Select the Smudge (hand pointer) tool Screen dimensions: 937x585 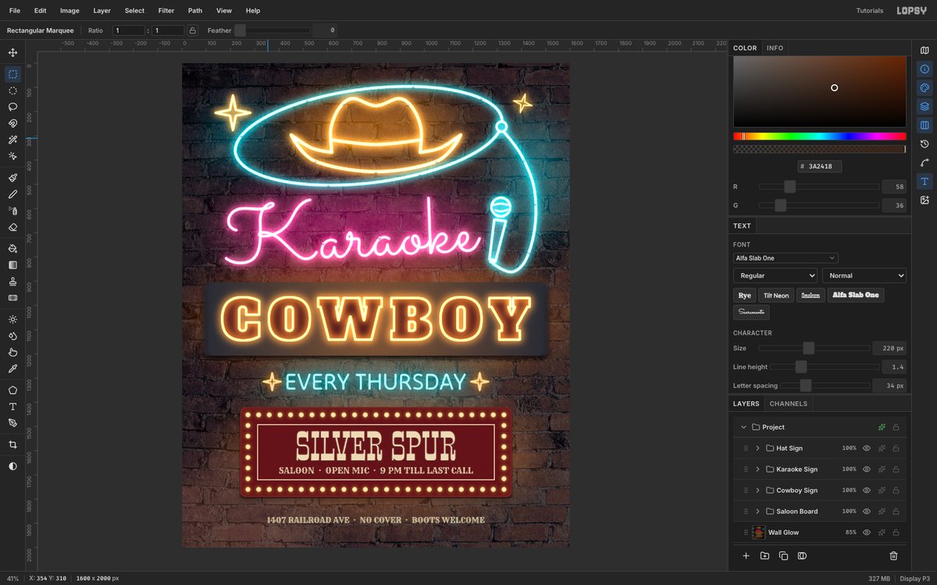(x=12, y=352)
